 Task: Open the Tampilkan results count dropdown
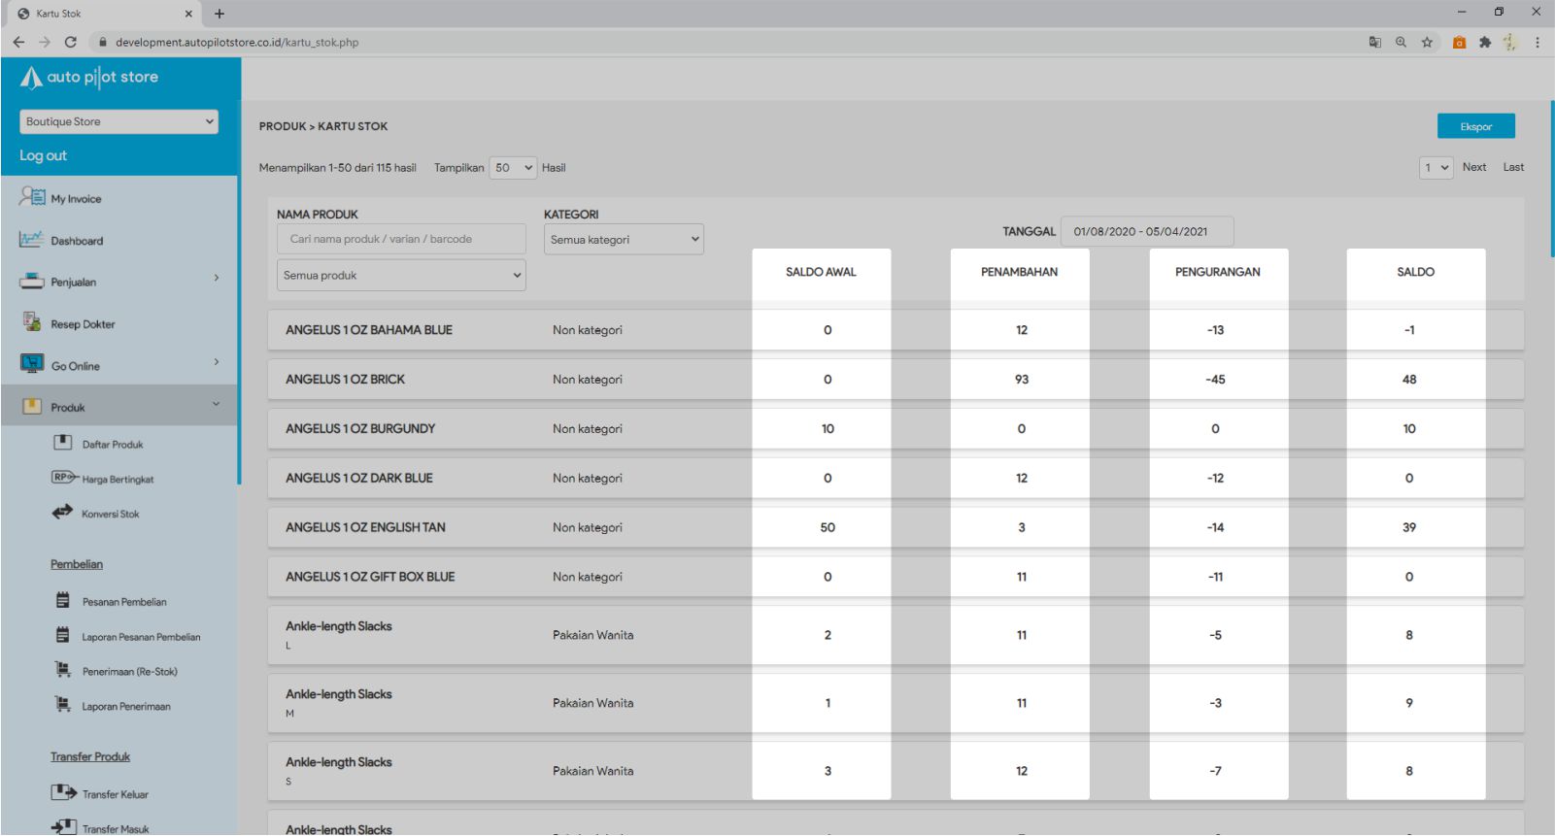(513, 168)
